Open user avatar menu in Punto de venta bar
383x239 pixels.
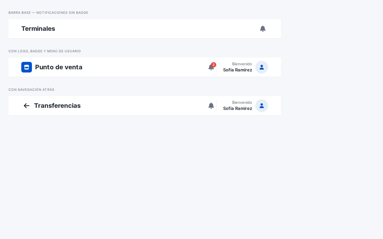[x=262, y=67]
